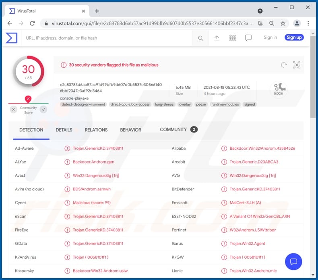The width and height of the screenshot is (318, 280).
Task: Select the file hash text e2c83783d6ab…
Action: (111, 88)
